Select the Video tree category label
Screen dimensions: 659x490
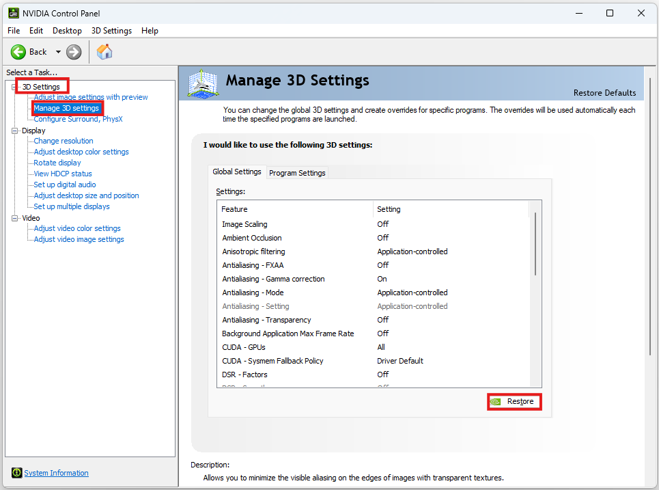tap(31, 218)
